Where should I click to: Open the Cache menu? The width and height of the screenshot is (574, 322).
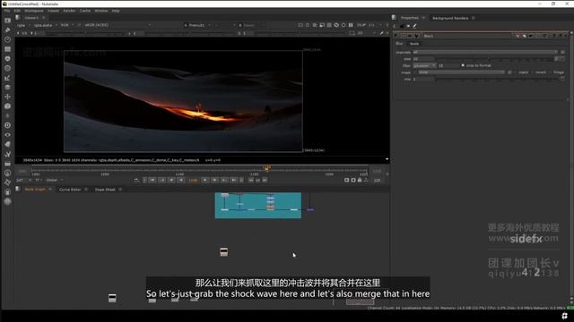point(85,11)
